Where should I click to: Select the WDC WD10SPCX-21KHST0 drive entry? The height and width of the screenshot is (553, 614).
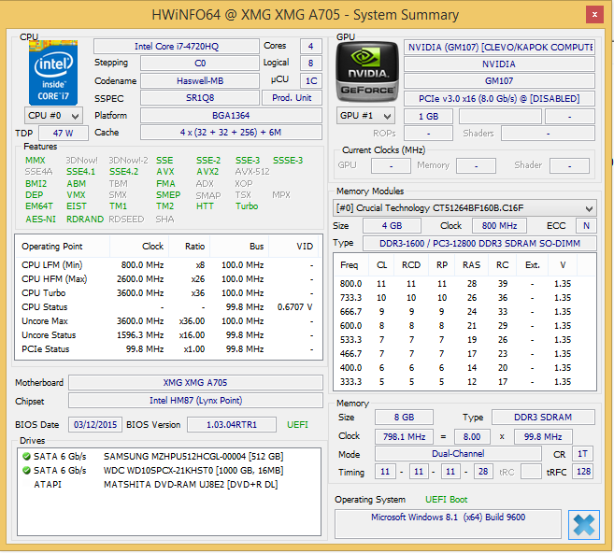pos(169,471)
